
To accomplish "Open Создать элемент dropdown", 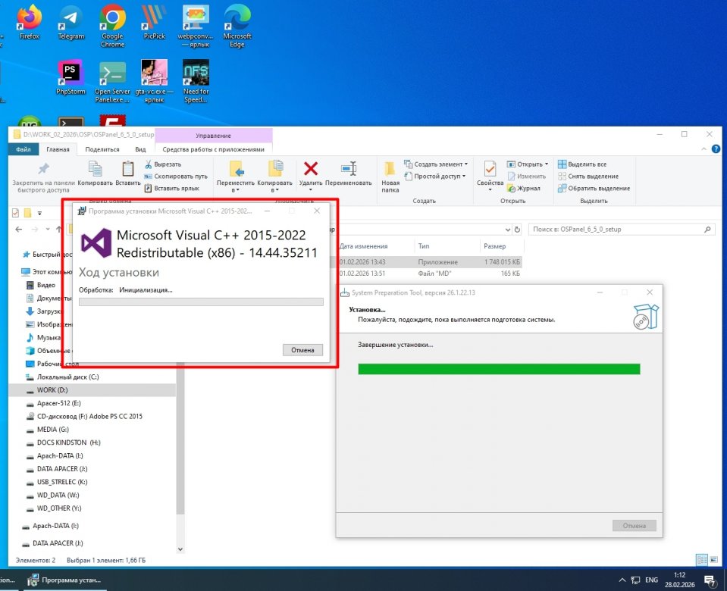I will click(x=436, y=164).
